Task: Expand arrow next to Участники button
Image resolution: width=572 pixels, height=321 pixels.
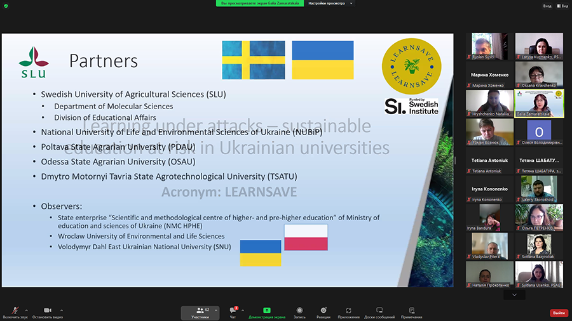Action: 216,310
